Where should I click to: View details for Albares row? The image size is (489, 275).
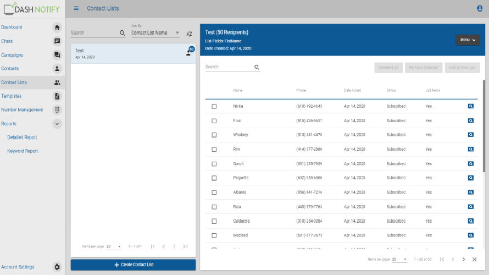(471, 193)
